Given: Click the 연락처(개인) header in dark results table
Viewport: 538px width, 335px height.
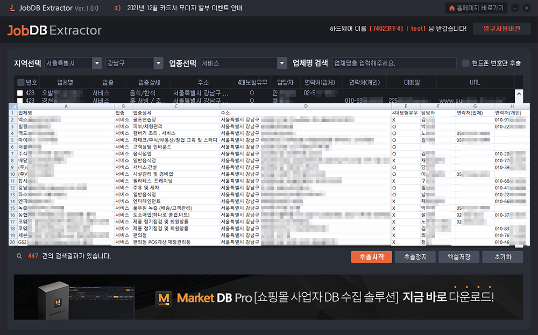Looking at the screenshot, I should 364,82.
